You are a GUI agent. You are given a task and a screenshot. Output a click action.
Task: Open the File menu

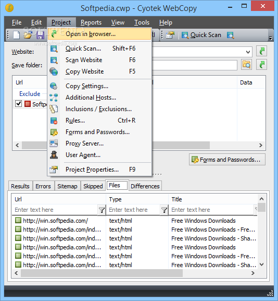click(x=17, y=22)
